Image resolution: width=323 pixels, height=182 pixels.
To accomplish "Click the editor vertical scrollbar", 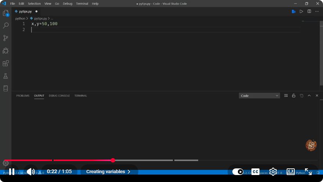I will point(321,53).
